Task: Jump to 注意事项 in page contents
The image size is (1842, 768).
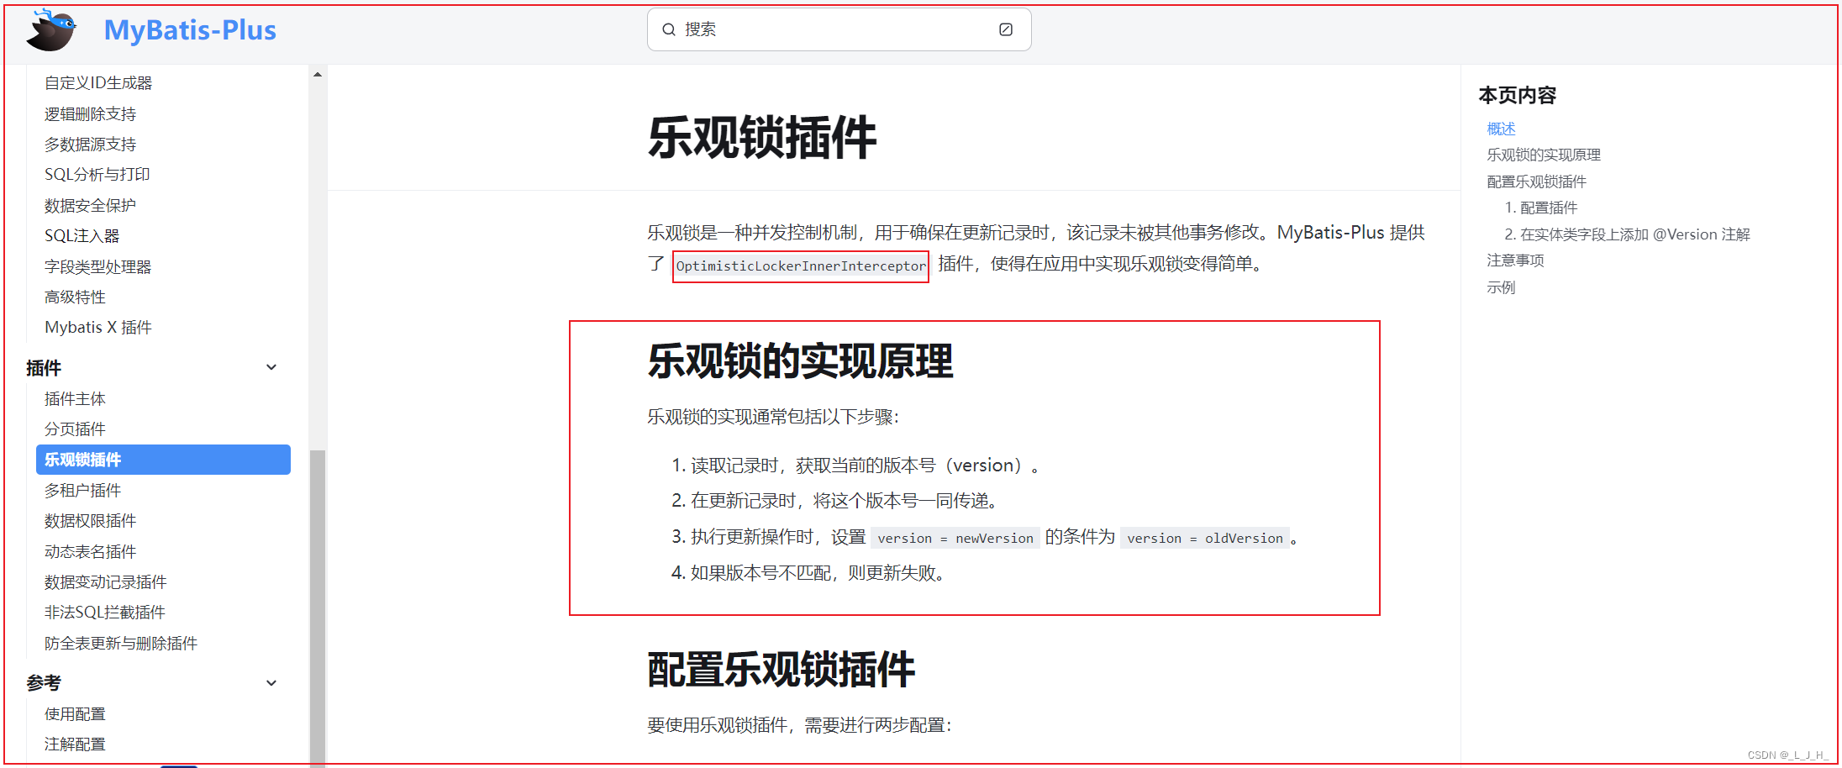Action: 1515,260
